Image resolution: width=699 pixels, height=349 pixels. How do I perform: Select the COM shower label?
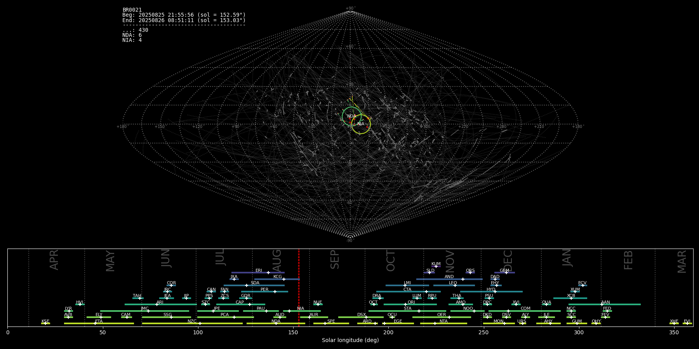[x=525, y=309]
